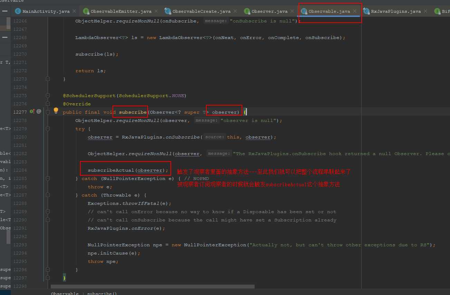Viewport: 450px width, 295px height.
Task: Click the subscribe() breadcrumb
Action: pos(102,293)
